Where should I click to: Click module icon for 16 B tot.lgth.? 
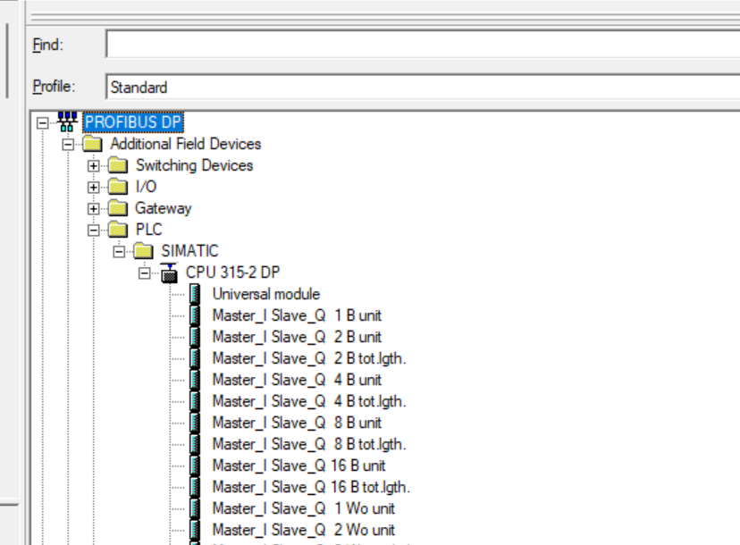tap(195, 487)
